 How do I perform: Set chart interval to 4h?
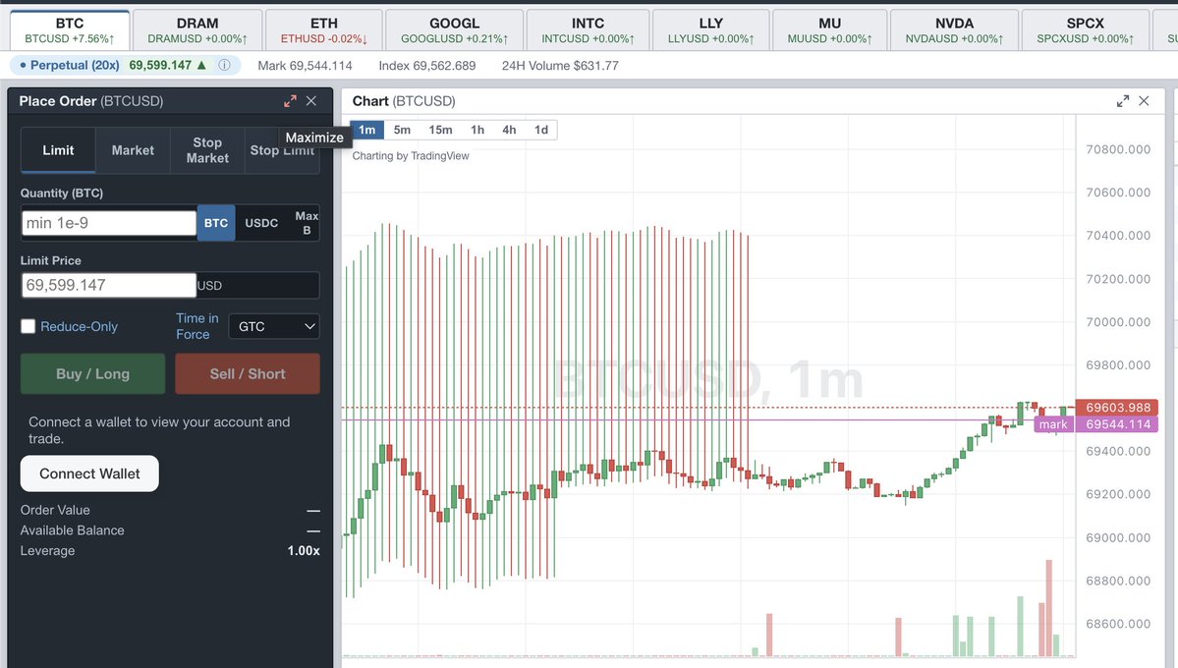(x=509, y=130)
